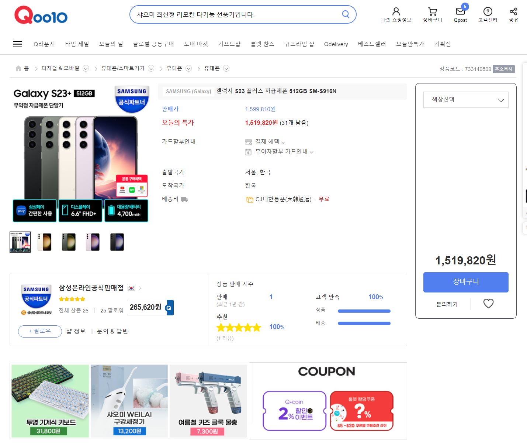Open seller shop arrow next to 삼성온라인공식판매점
Viewport: 527px width, 445px height.
click(140, 288)
